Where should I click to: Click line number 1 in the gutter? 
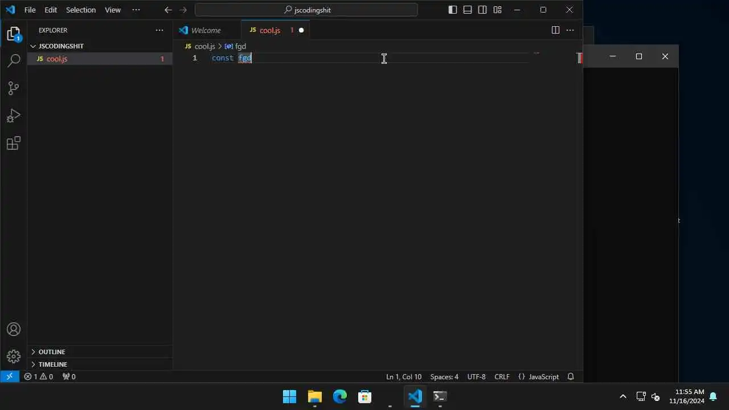(195, 58)
